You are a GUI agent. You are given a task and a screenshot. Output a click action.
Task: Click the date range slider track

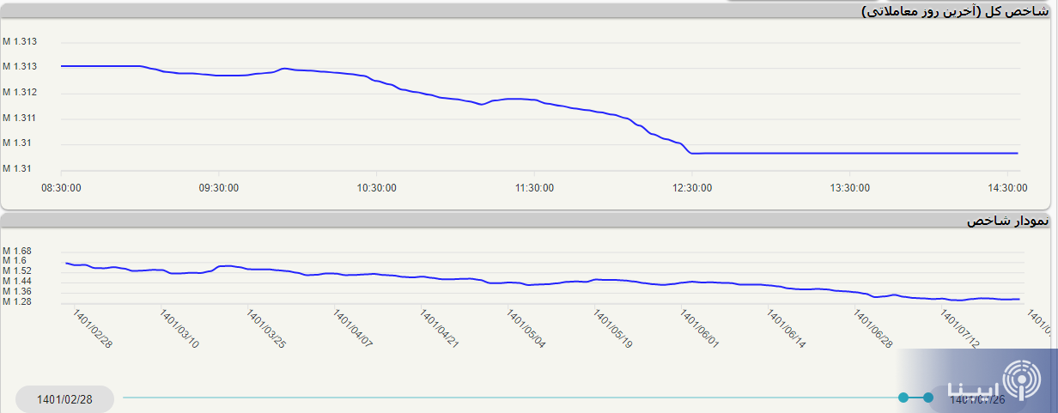(515, 398)
